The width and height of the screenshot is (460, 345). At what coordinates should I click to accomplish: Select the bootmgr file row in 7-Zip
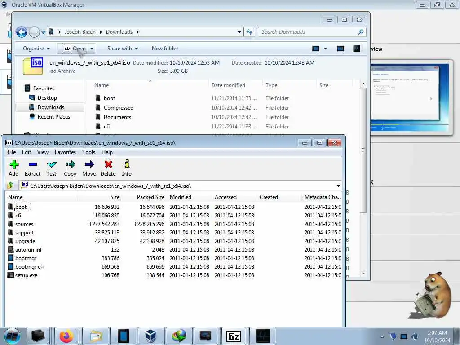174,258
